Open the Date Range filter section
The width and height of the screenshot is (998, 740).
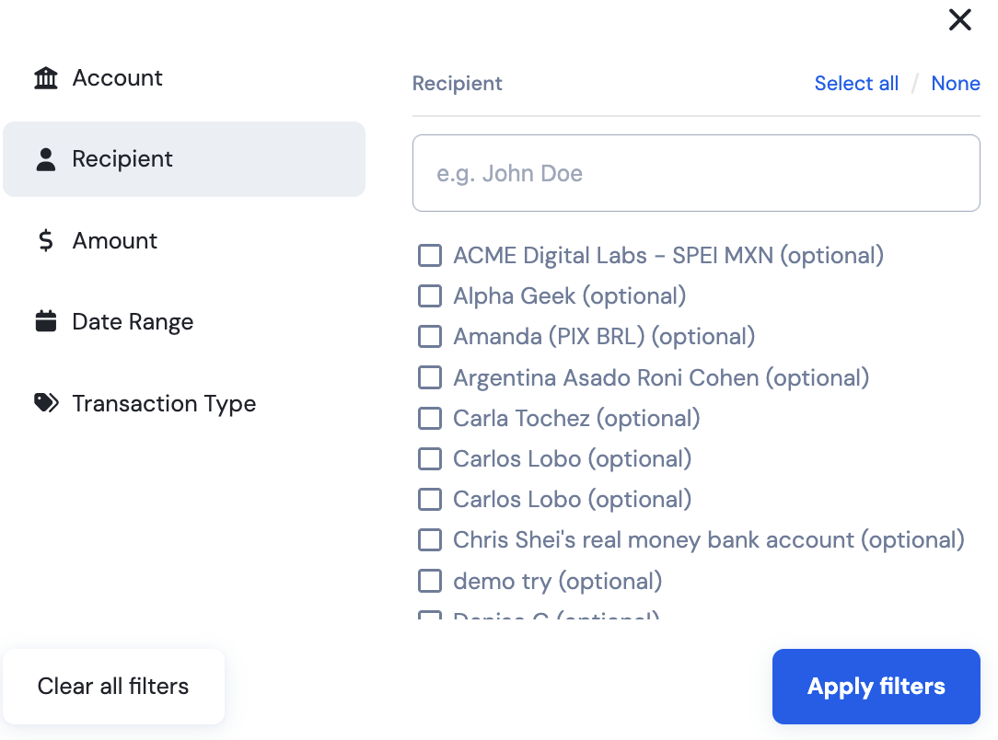pos(184,321)
